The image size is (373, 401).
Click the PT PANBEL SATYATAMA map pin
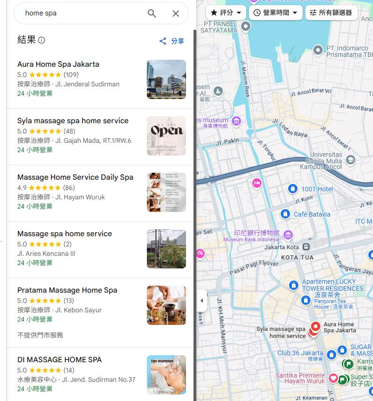pos(246,27)
